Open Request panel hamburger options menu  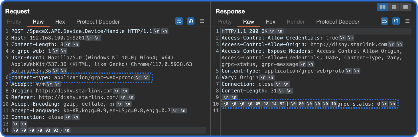coord(202,21)
